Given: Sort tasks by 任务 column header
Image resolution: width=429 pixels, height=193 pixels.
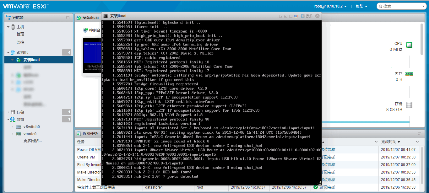Looking at the screenshot, I should (81, 142).
